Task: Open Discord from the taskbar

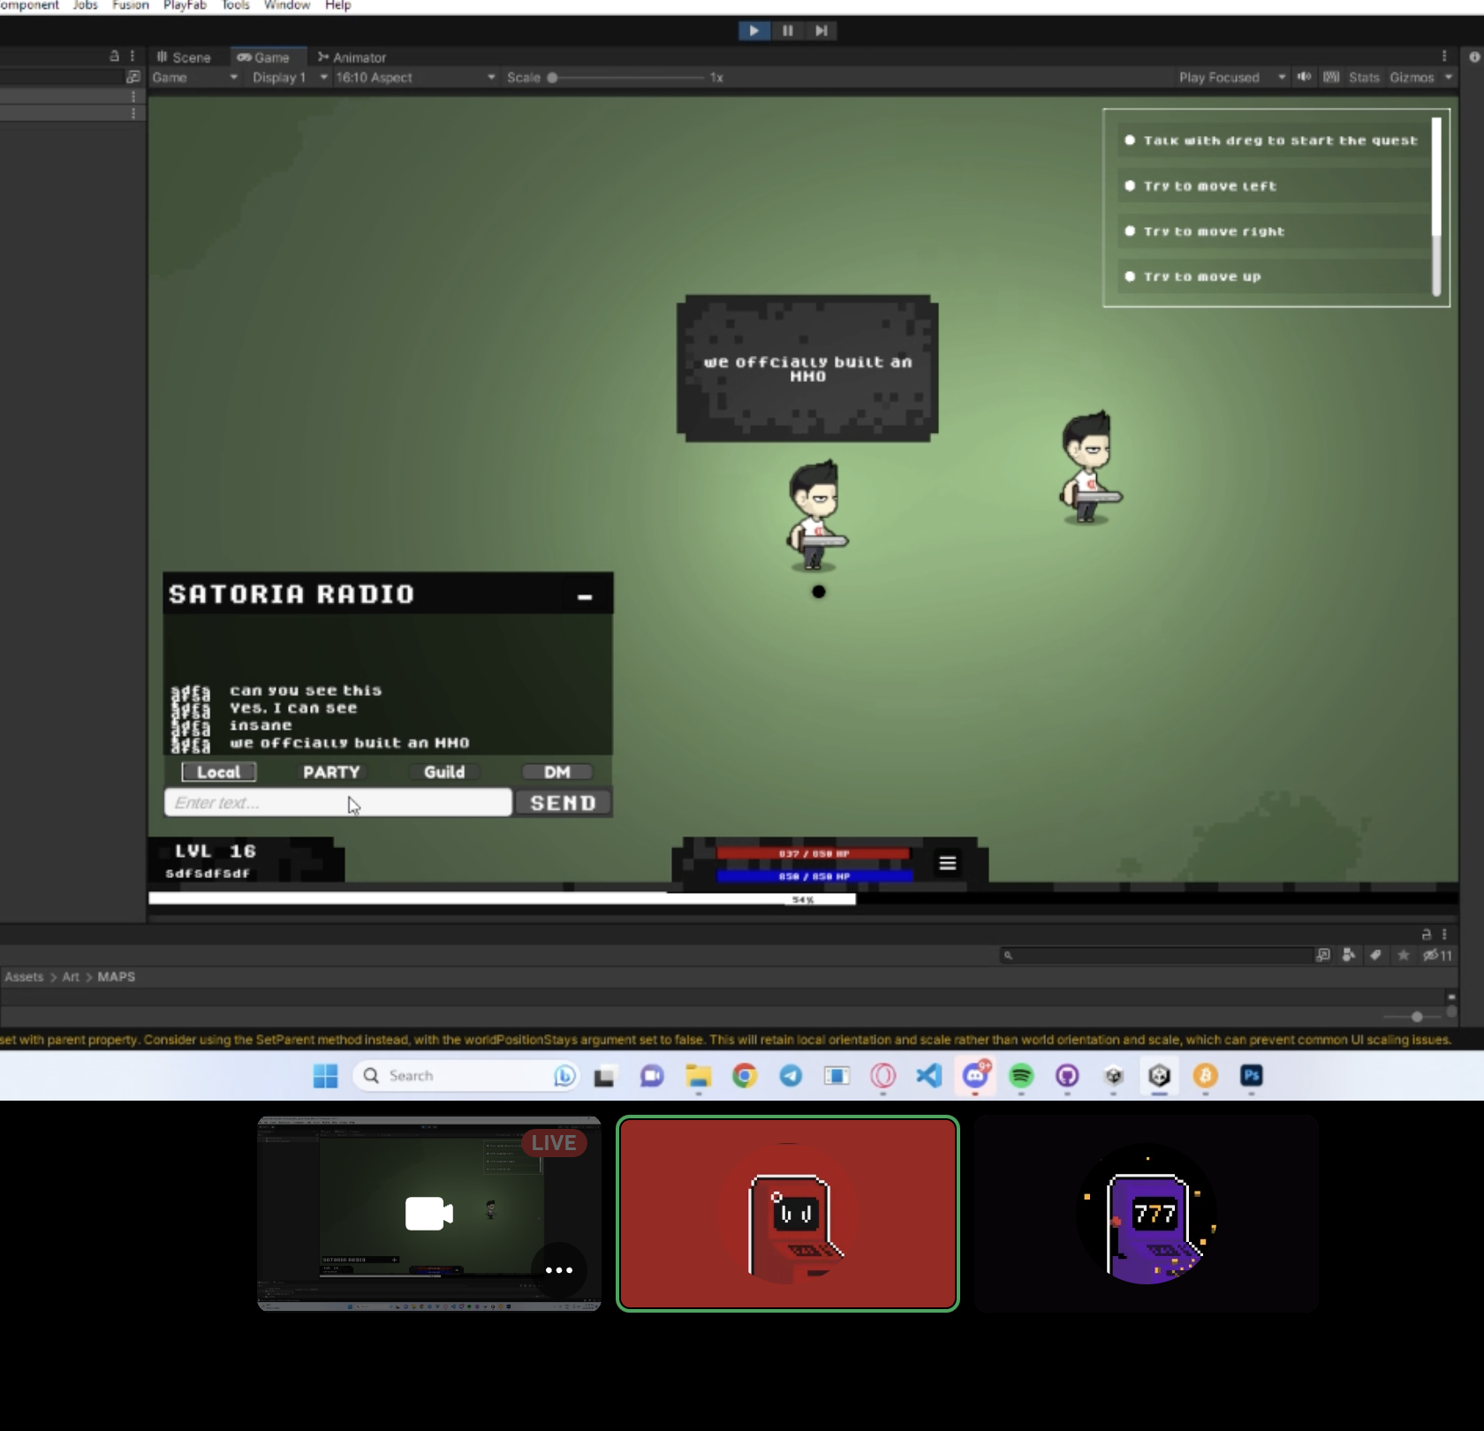Action: pyautogui.click(x=975, y=1076)
